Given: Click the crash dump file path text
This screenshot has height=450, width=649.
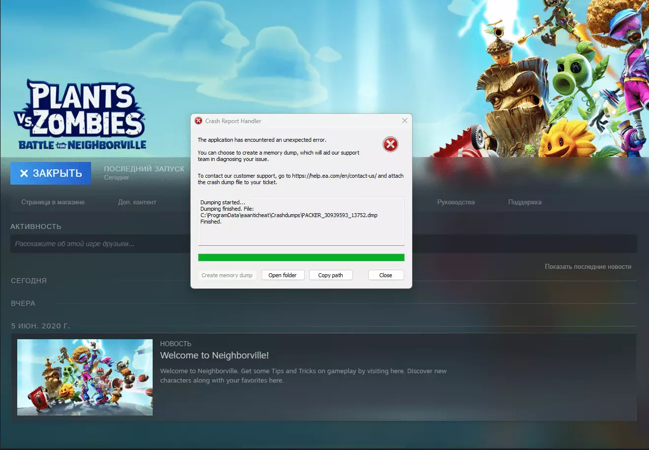Looking at the screenshot, I should coord(289,215).
